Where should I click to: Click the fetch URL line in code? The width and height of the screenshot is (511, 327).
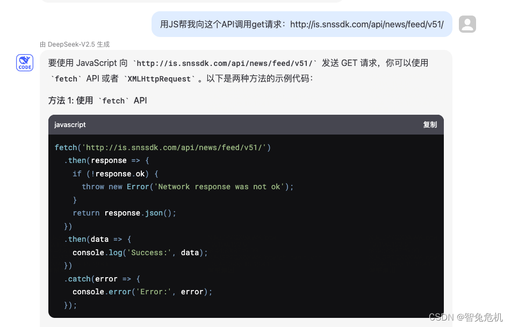point(163,147)
